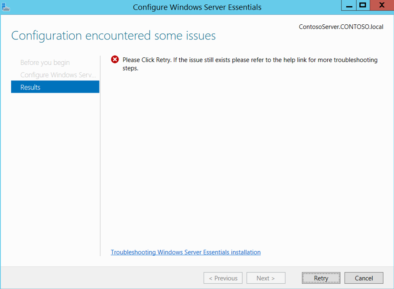Minimize the configuration wizard window
Screen dimensions: 394x289
click(x=348, y=5)
